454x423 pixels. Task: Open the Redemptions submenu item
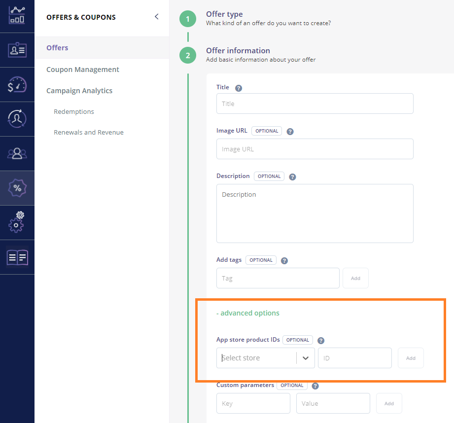[x=74, y=112]
